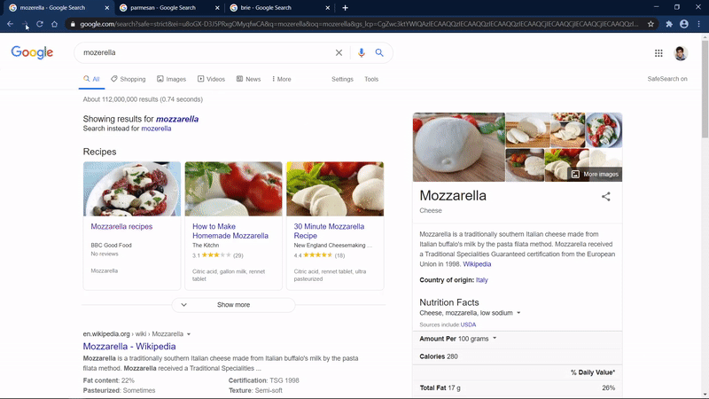Expand recipes with Show more
This screenshot has width=709, height=399.
233,305
